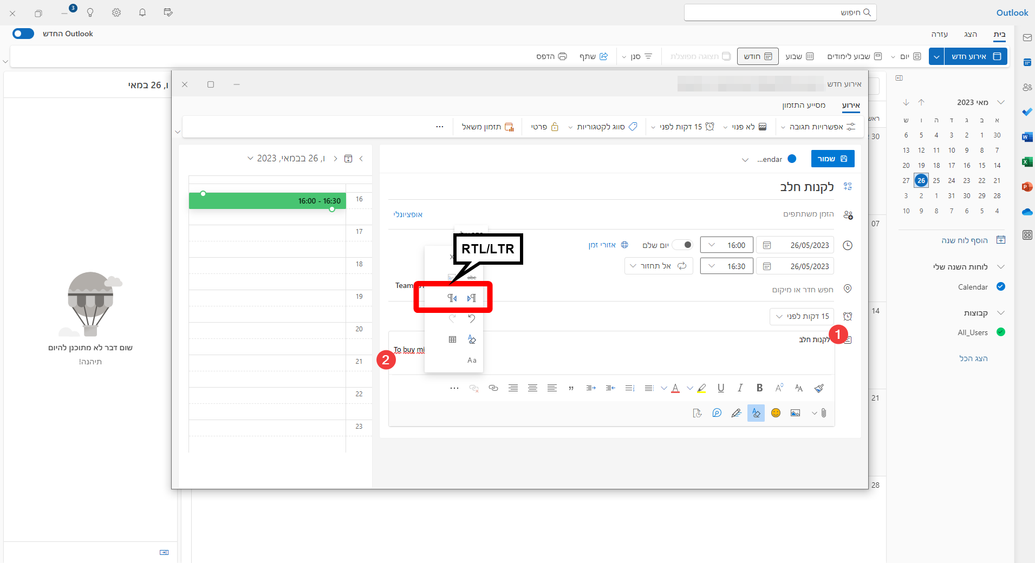Select May 25 in the mini calendar
This screenshot has height=563, width=1035.
936,180
